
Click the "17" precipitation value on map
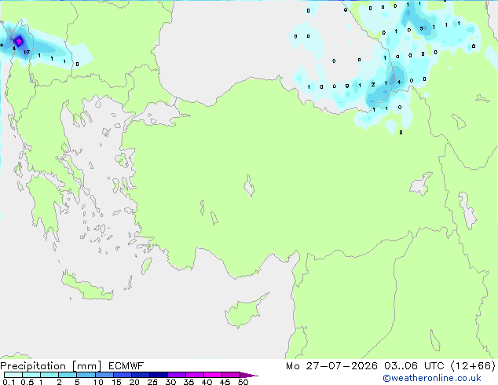(x=27, y=52)
